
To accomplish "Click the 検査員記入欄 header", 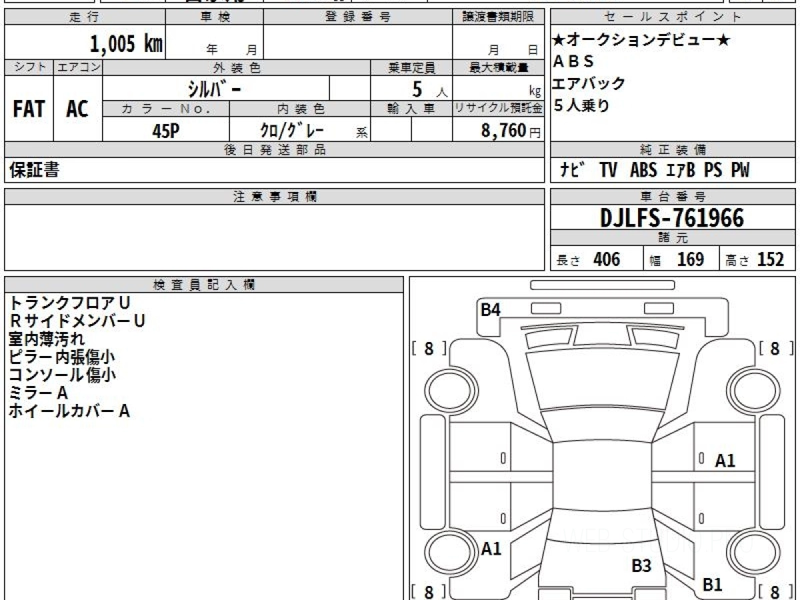I will click(204, 284).
